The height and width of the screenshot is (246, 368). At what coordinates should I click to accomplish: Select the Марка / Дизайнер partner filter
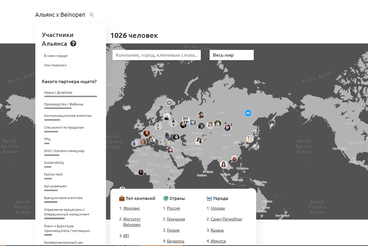pyautogui.click(x=58, y=92)
